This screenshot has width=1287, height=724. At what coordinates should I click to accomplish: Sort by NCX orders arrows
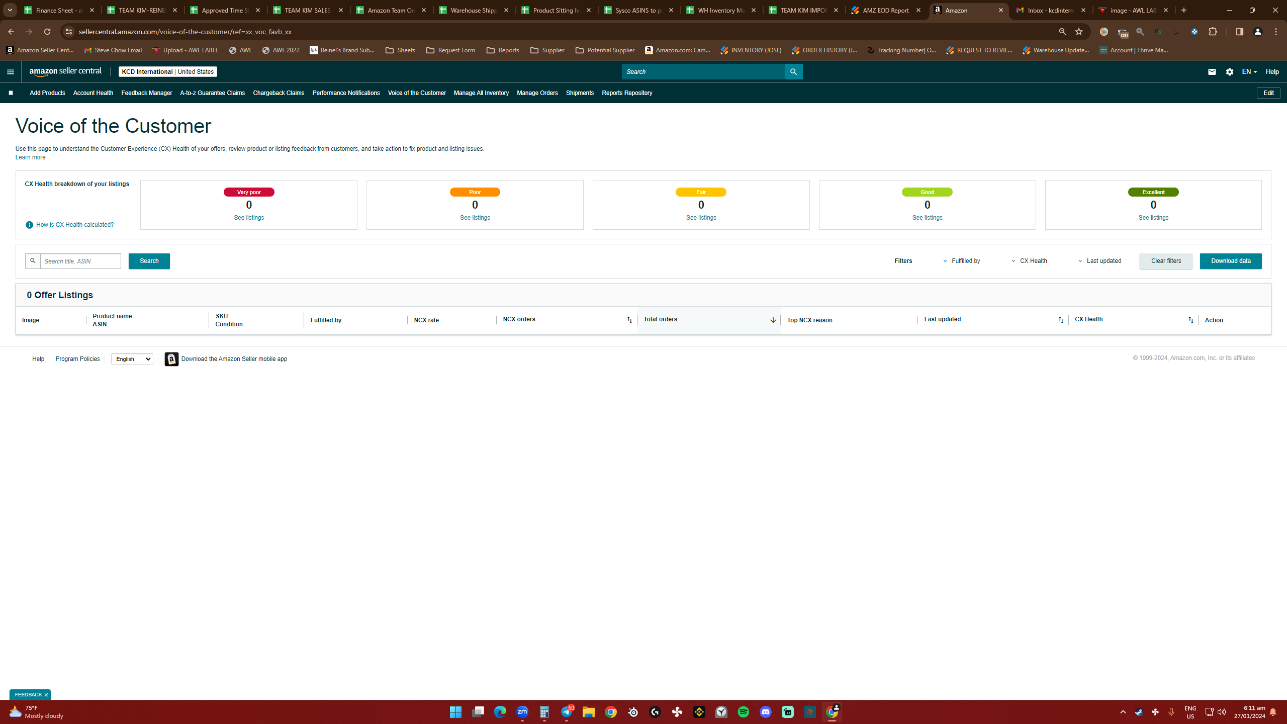pos(629,320)
